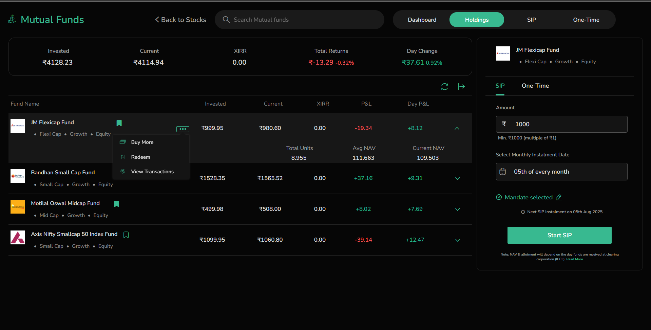The height and width of the screenshot is (330, 651).
Task: Click Motilal Oswal Midcap Fund logo
Action: 18,206
